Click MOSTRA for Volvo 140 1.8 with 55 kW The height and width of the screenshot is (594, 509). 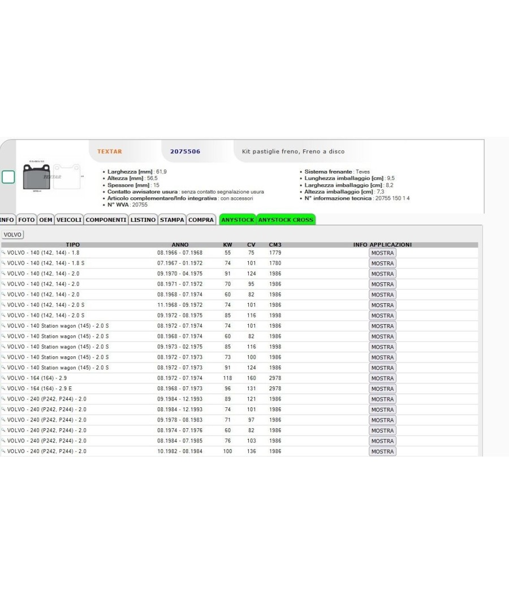(x=382, y=253)
